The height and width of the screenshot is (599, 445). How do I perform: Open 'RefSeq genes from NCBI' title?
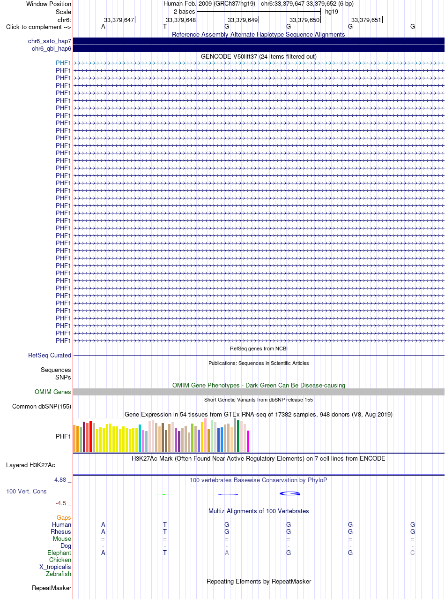pyautogui.click(x=259, y=349)
